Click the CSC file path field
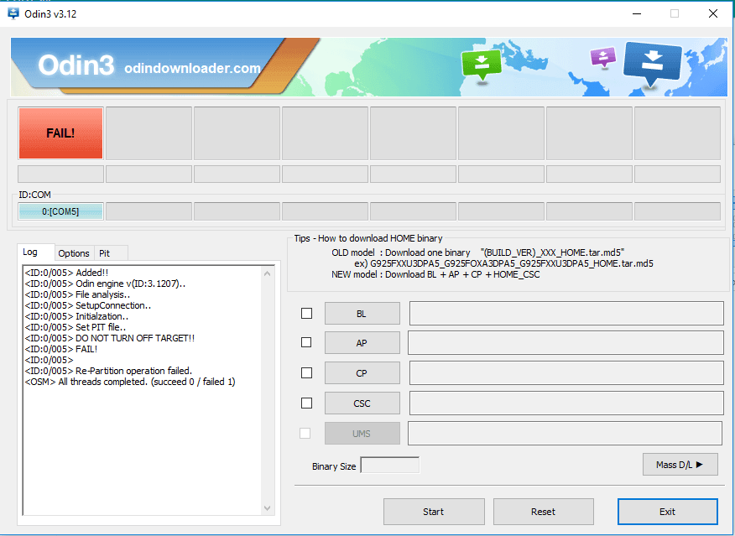The width and height of the screenshot is (735, 536). pos(566,403)
